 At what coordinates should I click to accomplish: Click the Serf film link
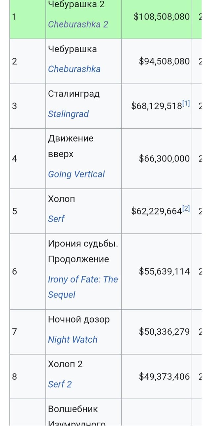[56, 219]
